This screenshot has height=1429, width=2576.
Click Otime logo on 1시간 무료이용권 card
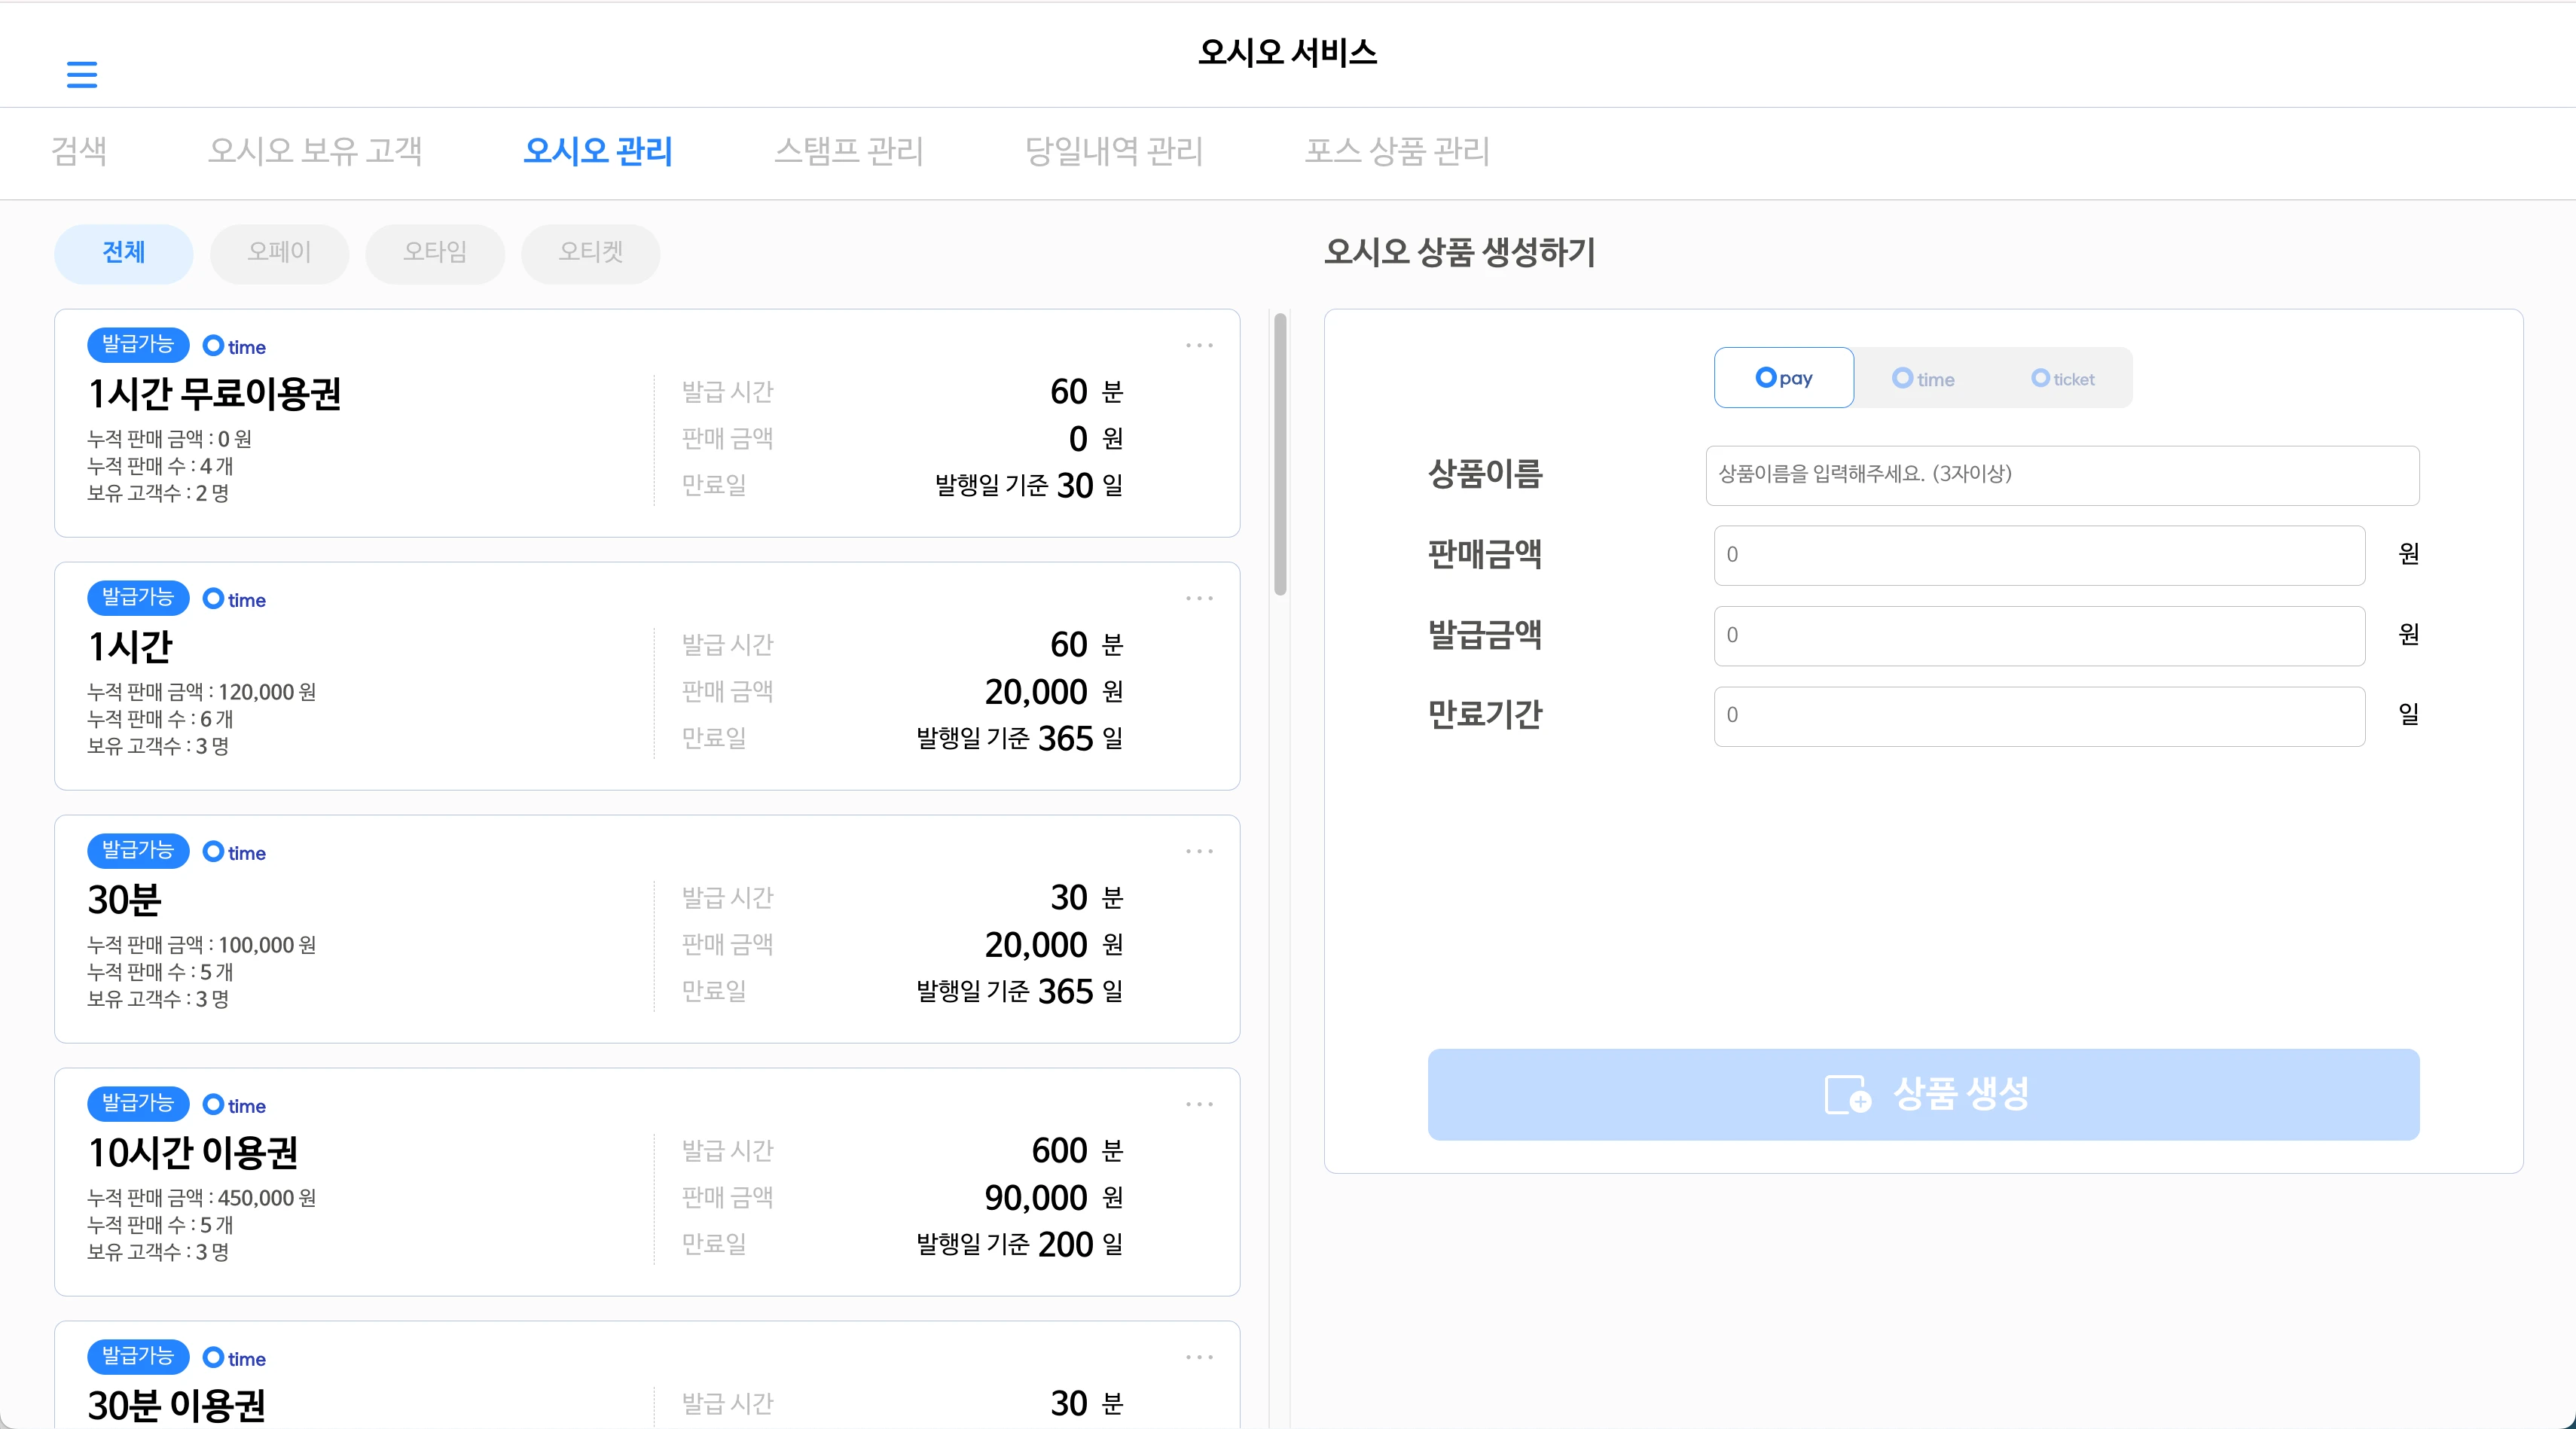pyautogui.click(x=234, y=346)
